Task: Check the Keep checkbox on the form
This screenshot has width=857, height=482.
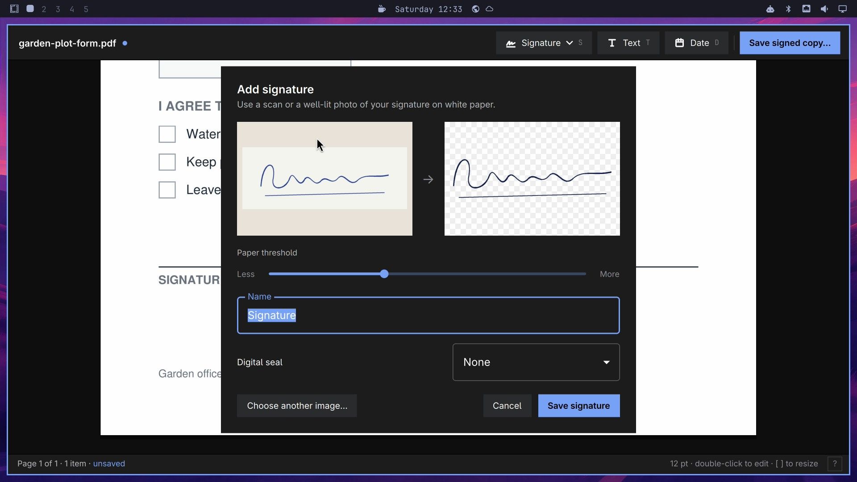Action: pyautogui.click(x=167, y=162)
